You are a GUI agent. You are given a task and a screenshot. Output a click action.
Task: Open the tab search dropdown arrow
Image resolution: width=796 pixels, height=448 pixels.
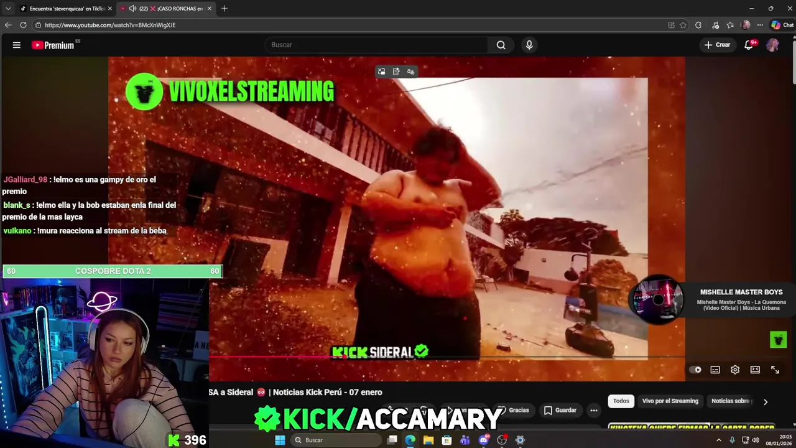click(7, 8)
